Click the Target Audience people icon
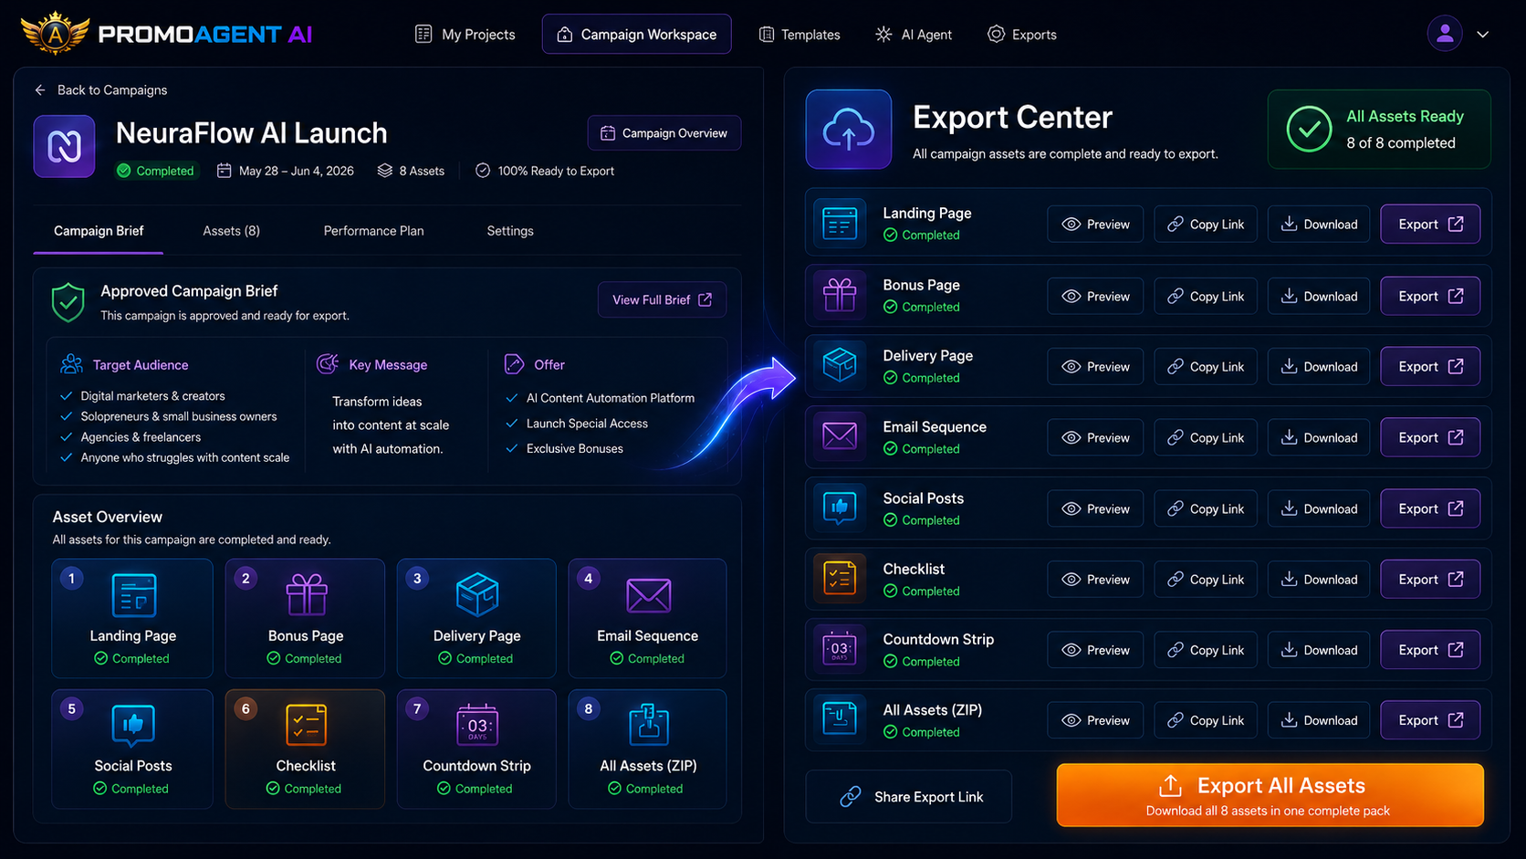 pyautogui.click(x=71, y=364)
